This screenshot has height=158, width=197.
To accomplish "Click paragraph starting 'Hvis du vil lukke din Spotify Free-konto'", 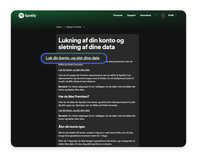I will click(97, 104).
